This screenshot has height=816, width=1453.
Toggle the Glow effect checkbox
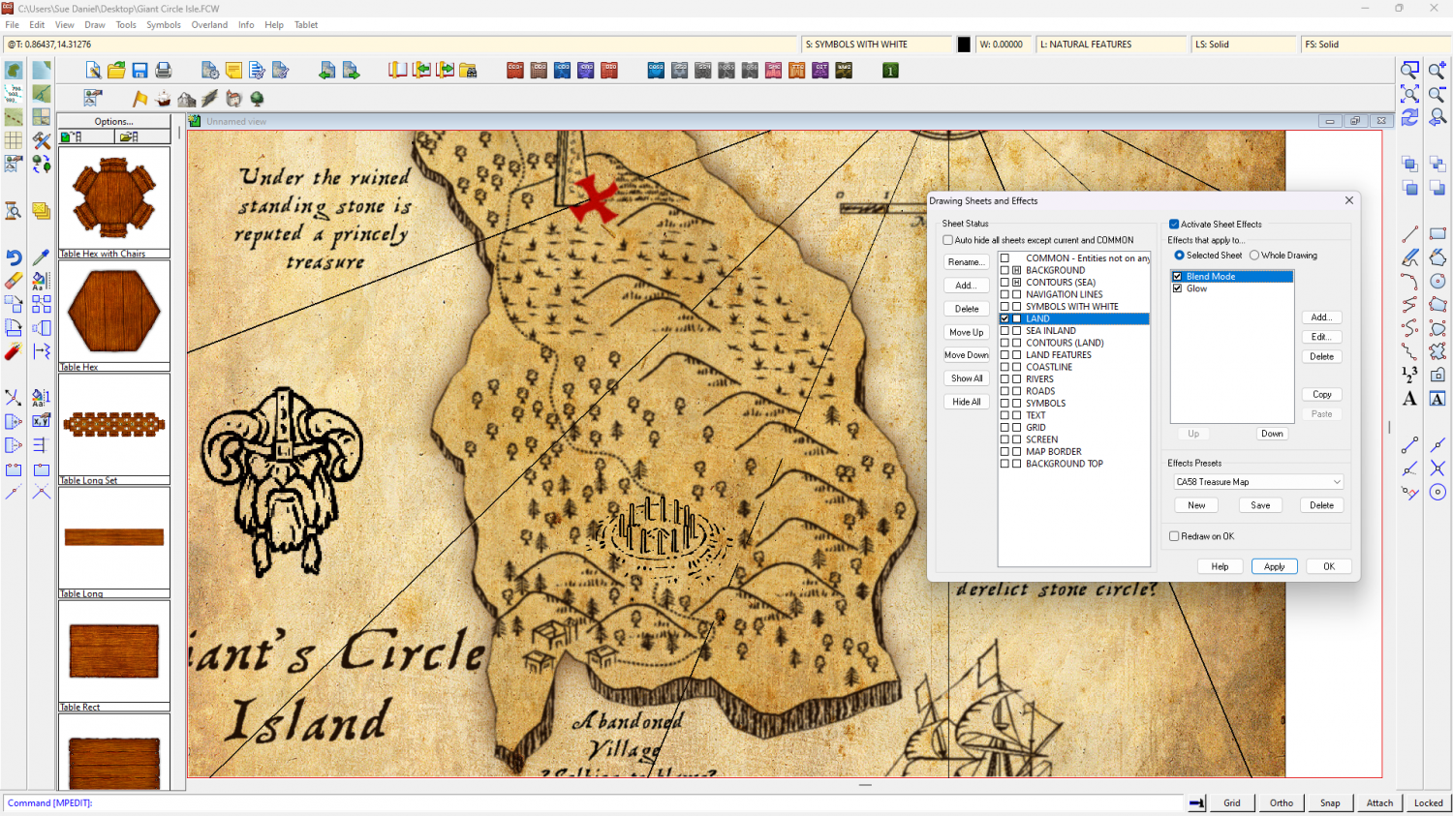(1178, 288)
